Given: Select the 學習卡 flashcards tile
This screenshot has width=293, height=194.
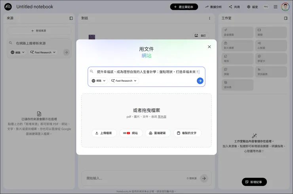Looking at the screenshot, I should [271, 58].
